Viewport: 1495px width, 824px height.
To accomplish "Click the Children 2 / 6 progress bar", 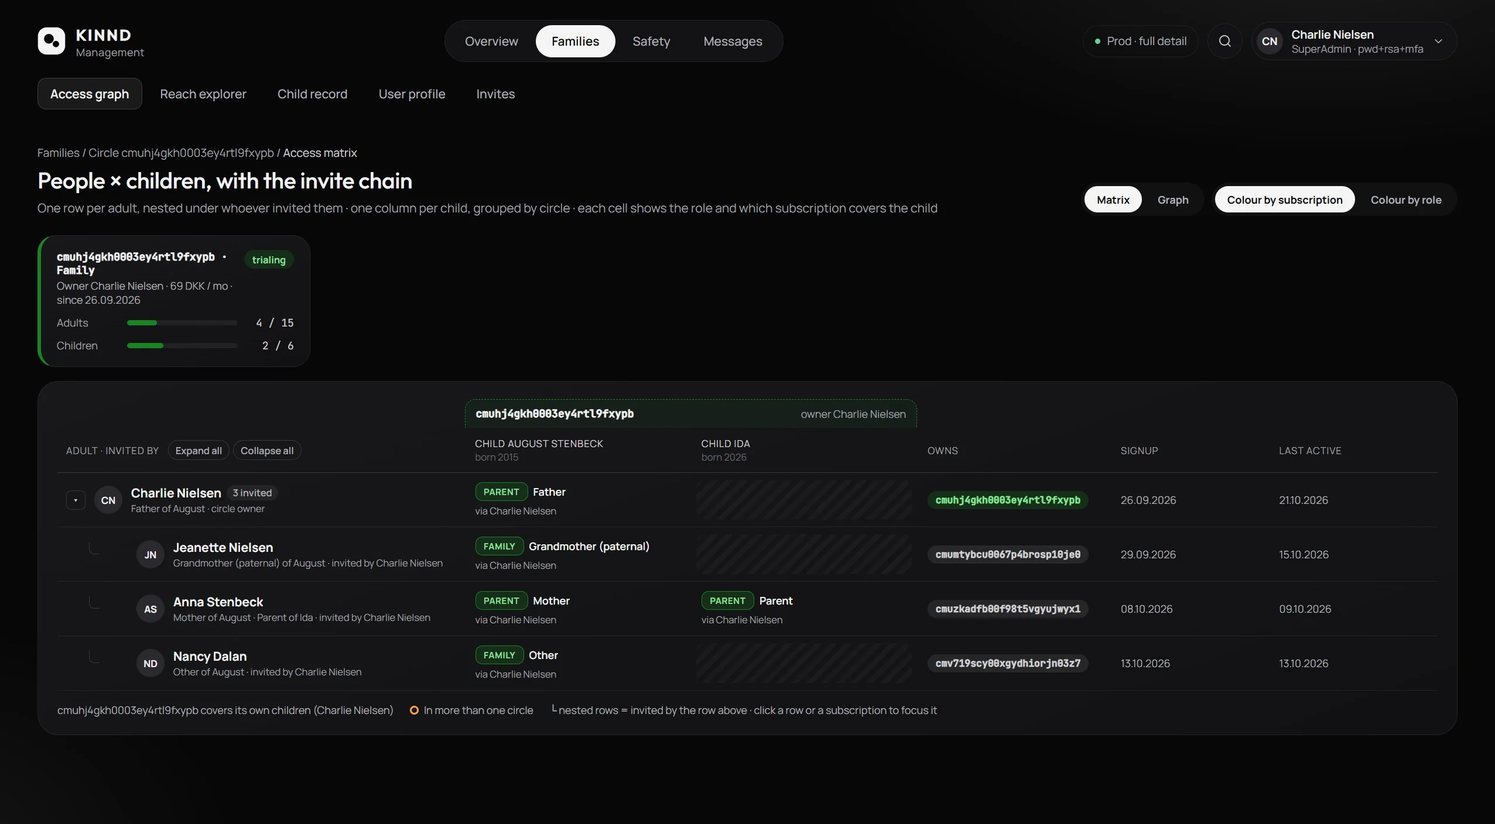I will tap(182, 345).
